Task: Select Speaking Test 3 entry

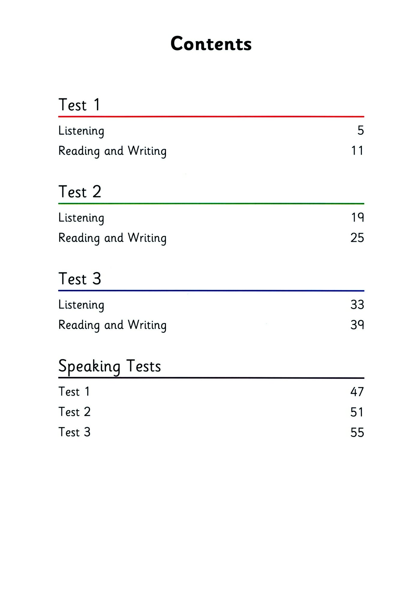Action: [x=74, y=432]
